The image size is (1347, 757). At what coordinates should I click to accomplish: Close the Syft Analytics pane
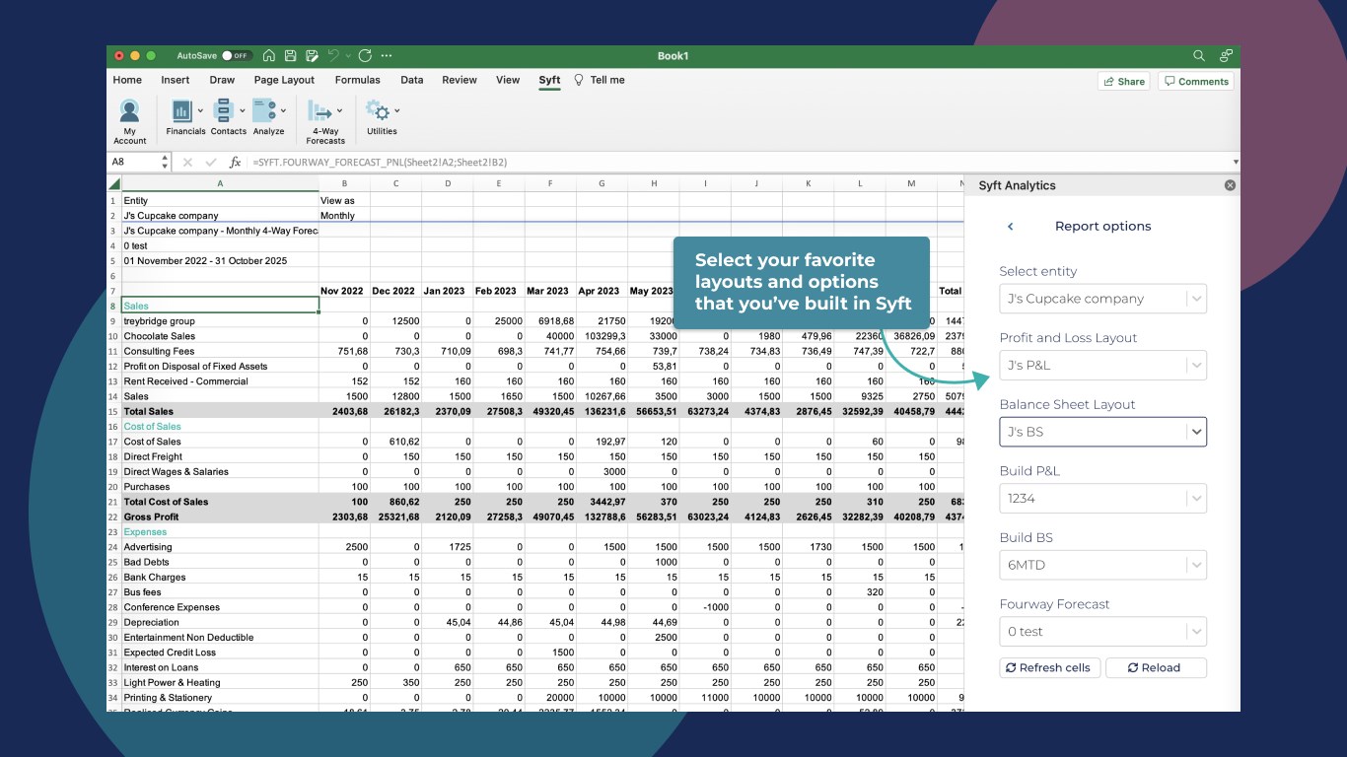point(1230,185)
